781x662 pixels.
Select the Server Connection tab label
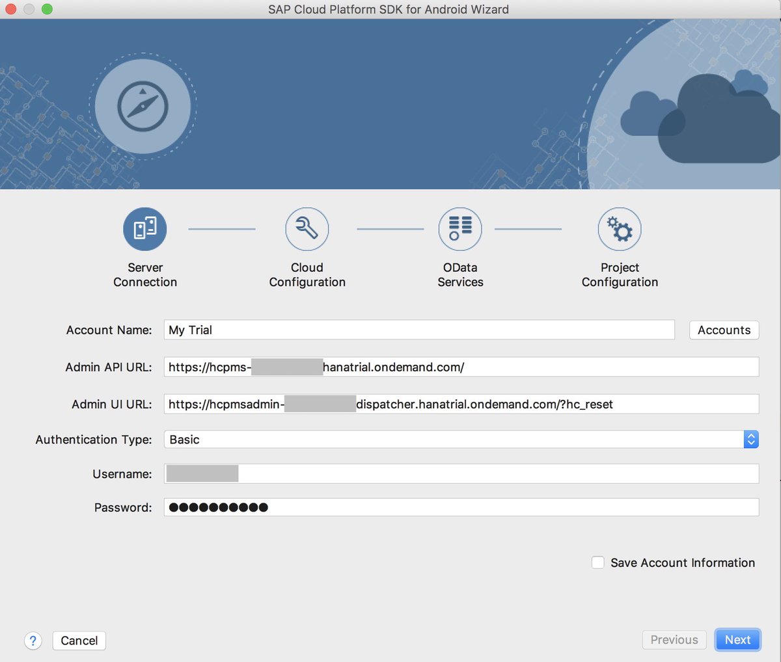(144, 274)
